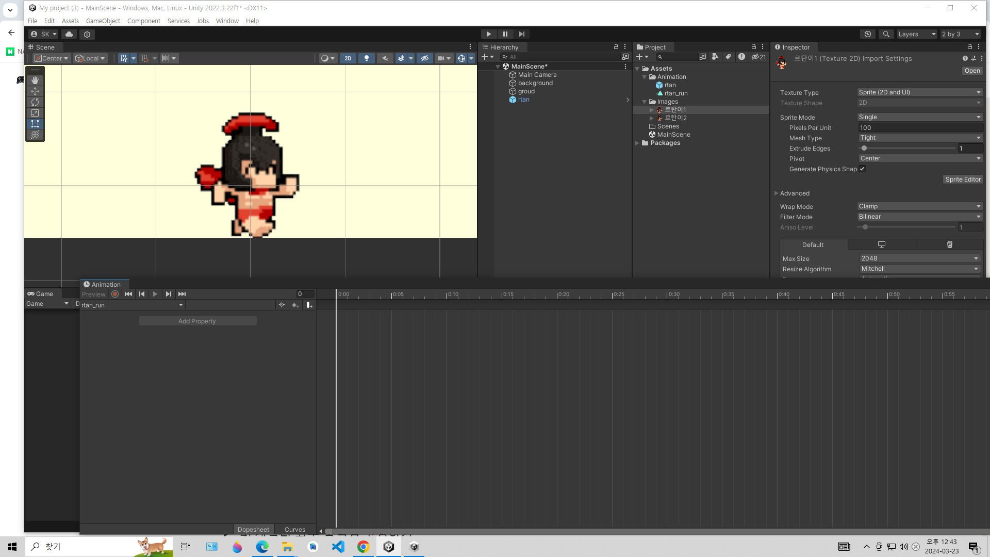Click the Open button in Inspector
Viewport: 990px width, 557px height.
pos(972,71)
